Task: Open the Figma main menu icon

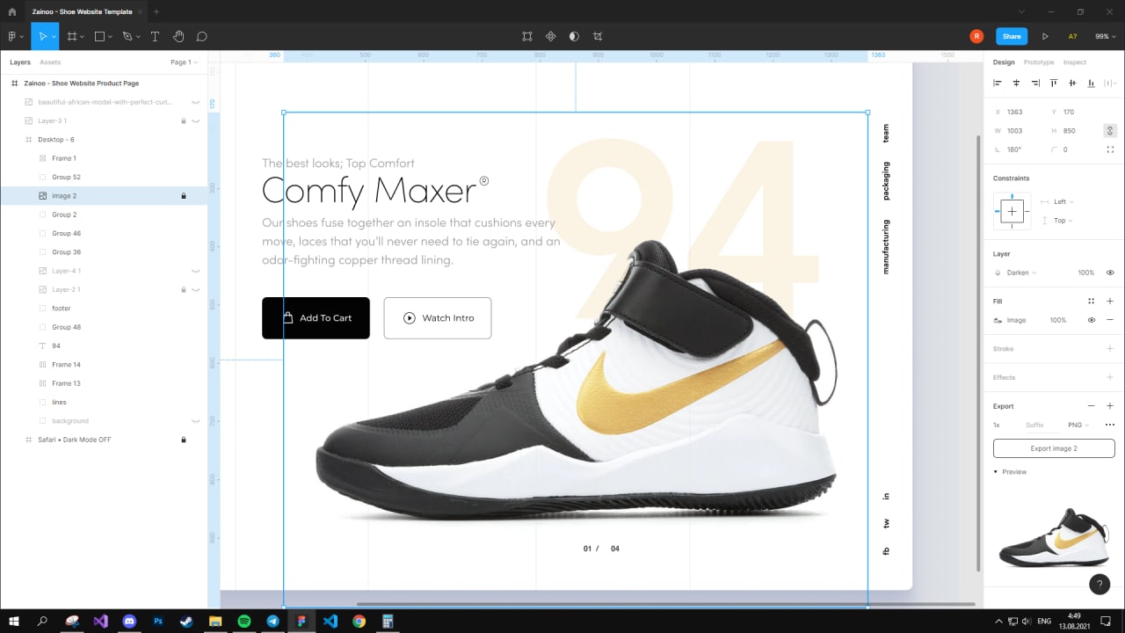Action: point(11,37)
